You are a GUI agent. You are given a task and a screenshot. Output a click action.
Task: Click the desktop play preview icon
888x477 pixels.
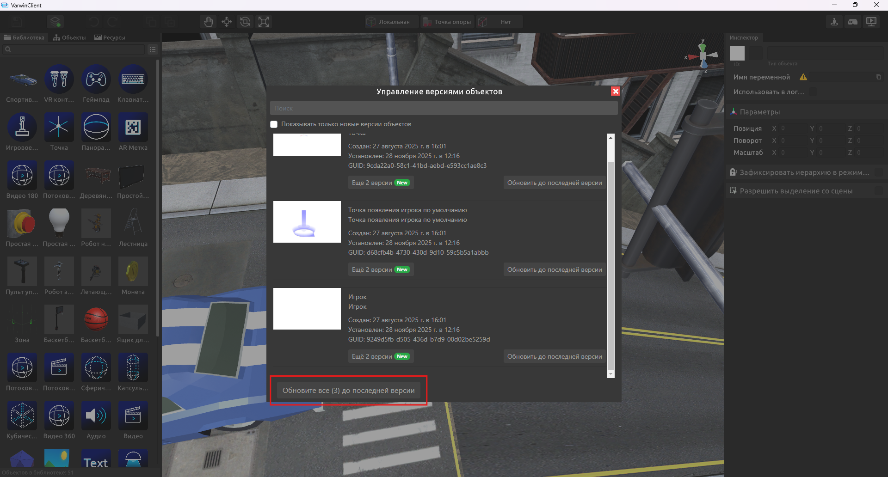tap(871, 22)
